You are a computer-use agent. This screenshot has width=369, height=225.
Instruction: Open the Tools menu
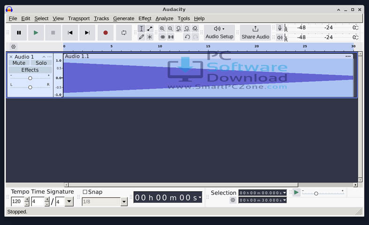tap(183, 18)
